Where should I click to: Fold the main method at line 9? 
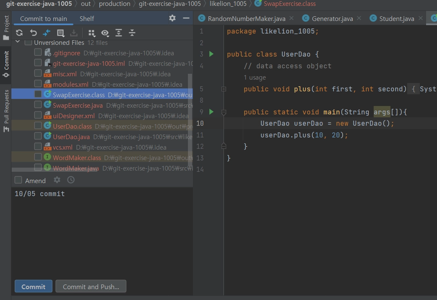pyautogui.click(x=224, y=112)
